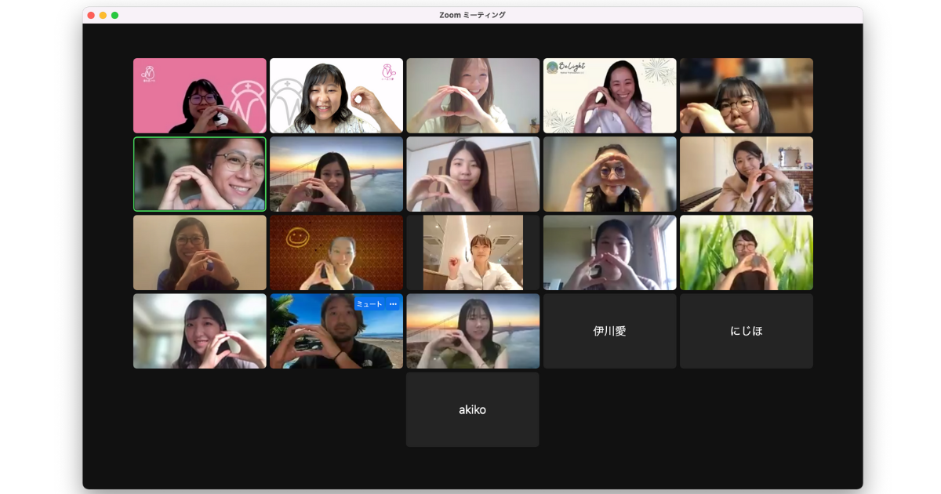The height and width of the screenshot is (494, 941).
Task: Select the 伊川愛 participant tile
Action: [609, 331]
